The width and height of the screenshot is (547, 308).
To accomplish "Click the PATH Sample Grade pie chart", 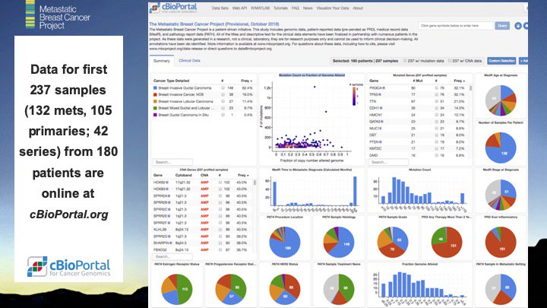I will click(393, 242).
